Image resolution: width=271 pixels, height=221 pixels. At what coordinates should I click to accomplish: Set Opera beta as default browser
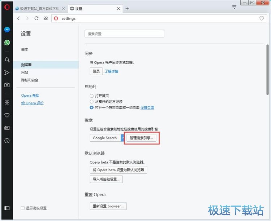click(119, 170)
